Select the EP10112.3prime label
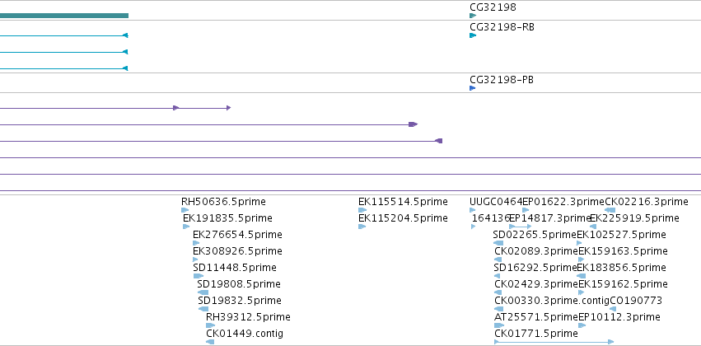The image size is (701, 346). [x=619, y=317]
